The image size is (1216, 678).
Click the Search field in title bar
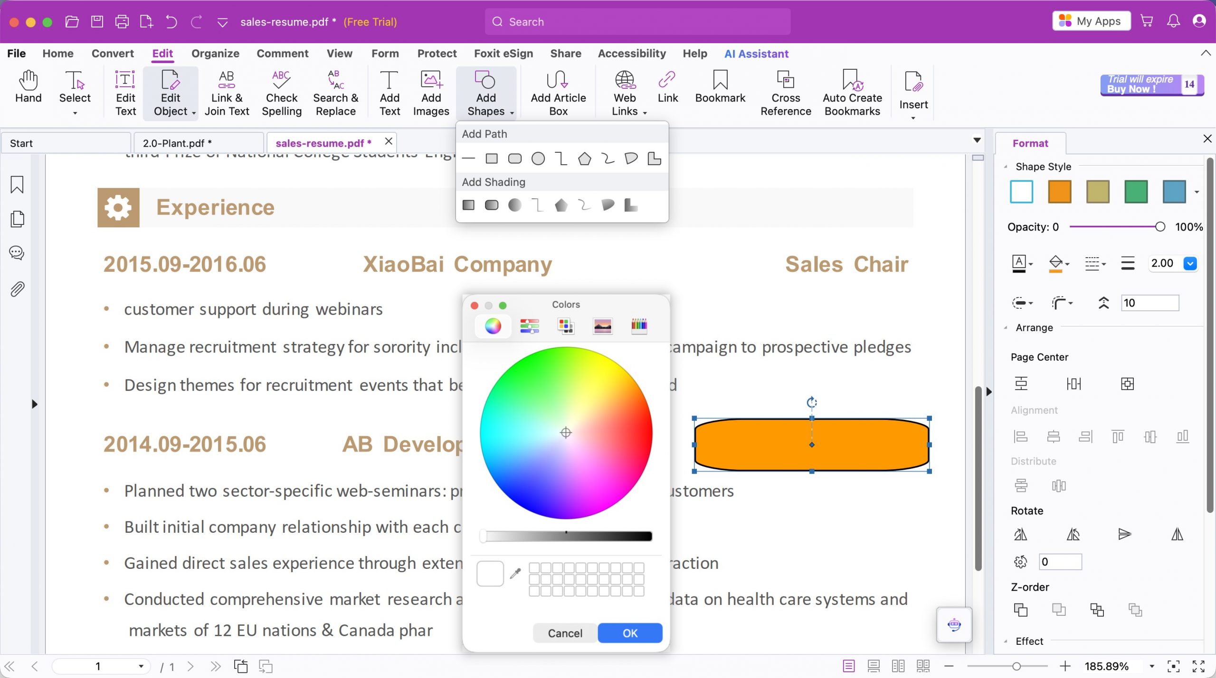pos(637,21)
